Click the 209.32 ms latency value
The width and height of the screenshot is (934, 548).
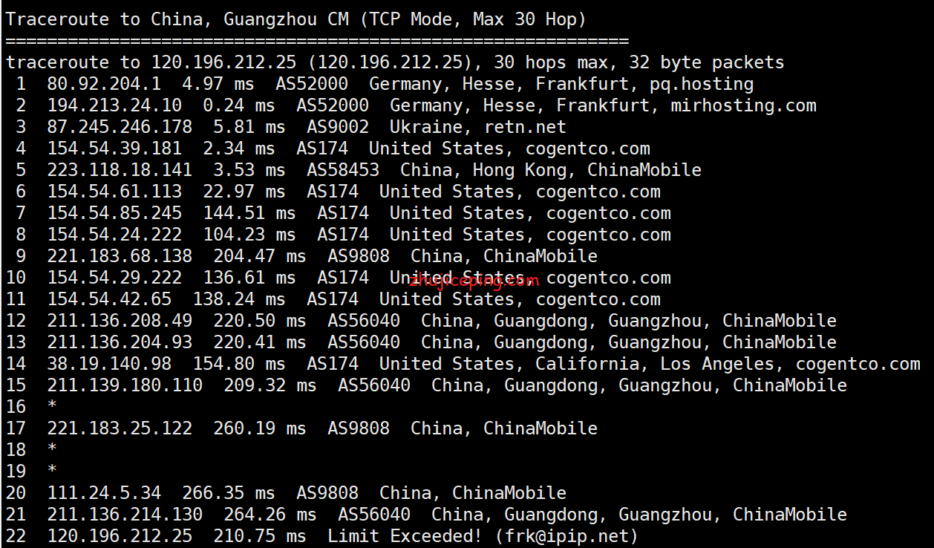[270, 385]
